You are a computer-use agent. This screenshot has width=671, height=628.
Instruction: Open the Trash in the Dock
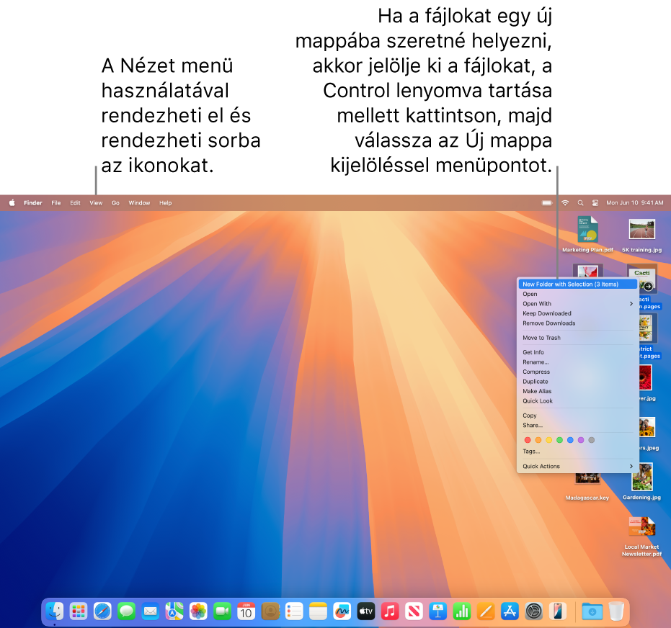pyautogui.click(x=616, y=611)
